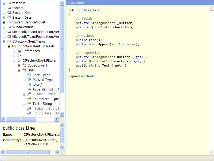The height and width of the screenshot is (161, 214).
Task: Click the Text : String property icon
Action: click(x=29, y=104)
